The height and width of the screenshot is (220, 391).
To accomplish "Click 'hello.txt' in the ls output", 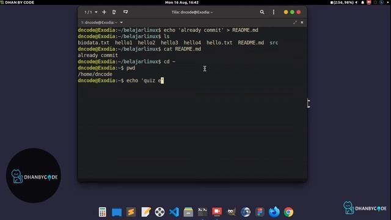I will coord(219,43).
